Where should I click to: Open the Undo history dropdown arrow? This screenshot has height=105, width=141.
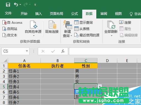coord(20,4)
